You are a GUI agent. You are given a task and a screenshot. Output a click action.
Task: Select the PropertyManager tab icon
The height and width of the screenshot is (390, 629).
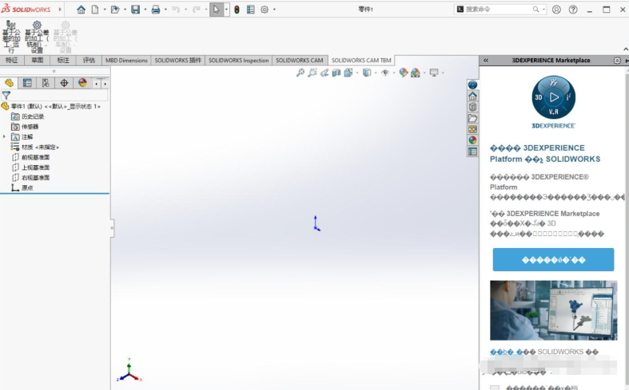(x=27, y=83)
